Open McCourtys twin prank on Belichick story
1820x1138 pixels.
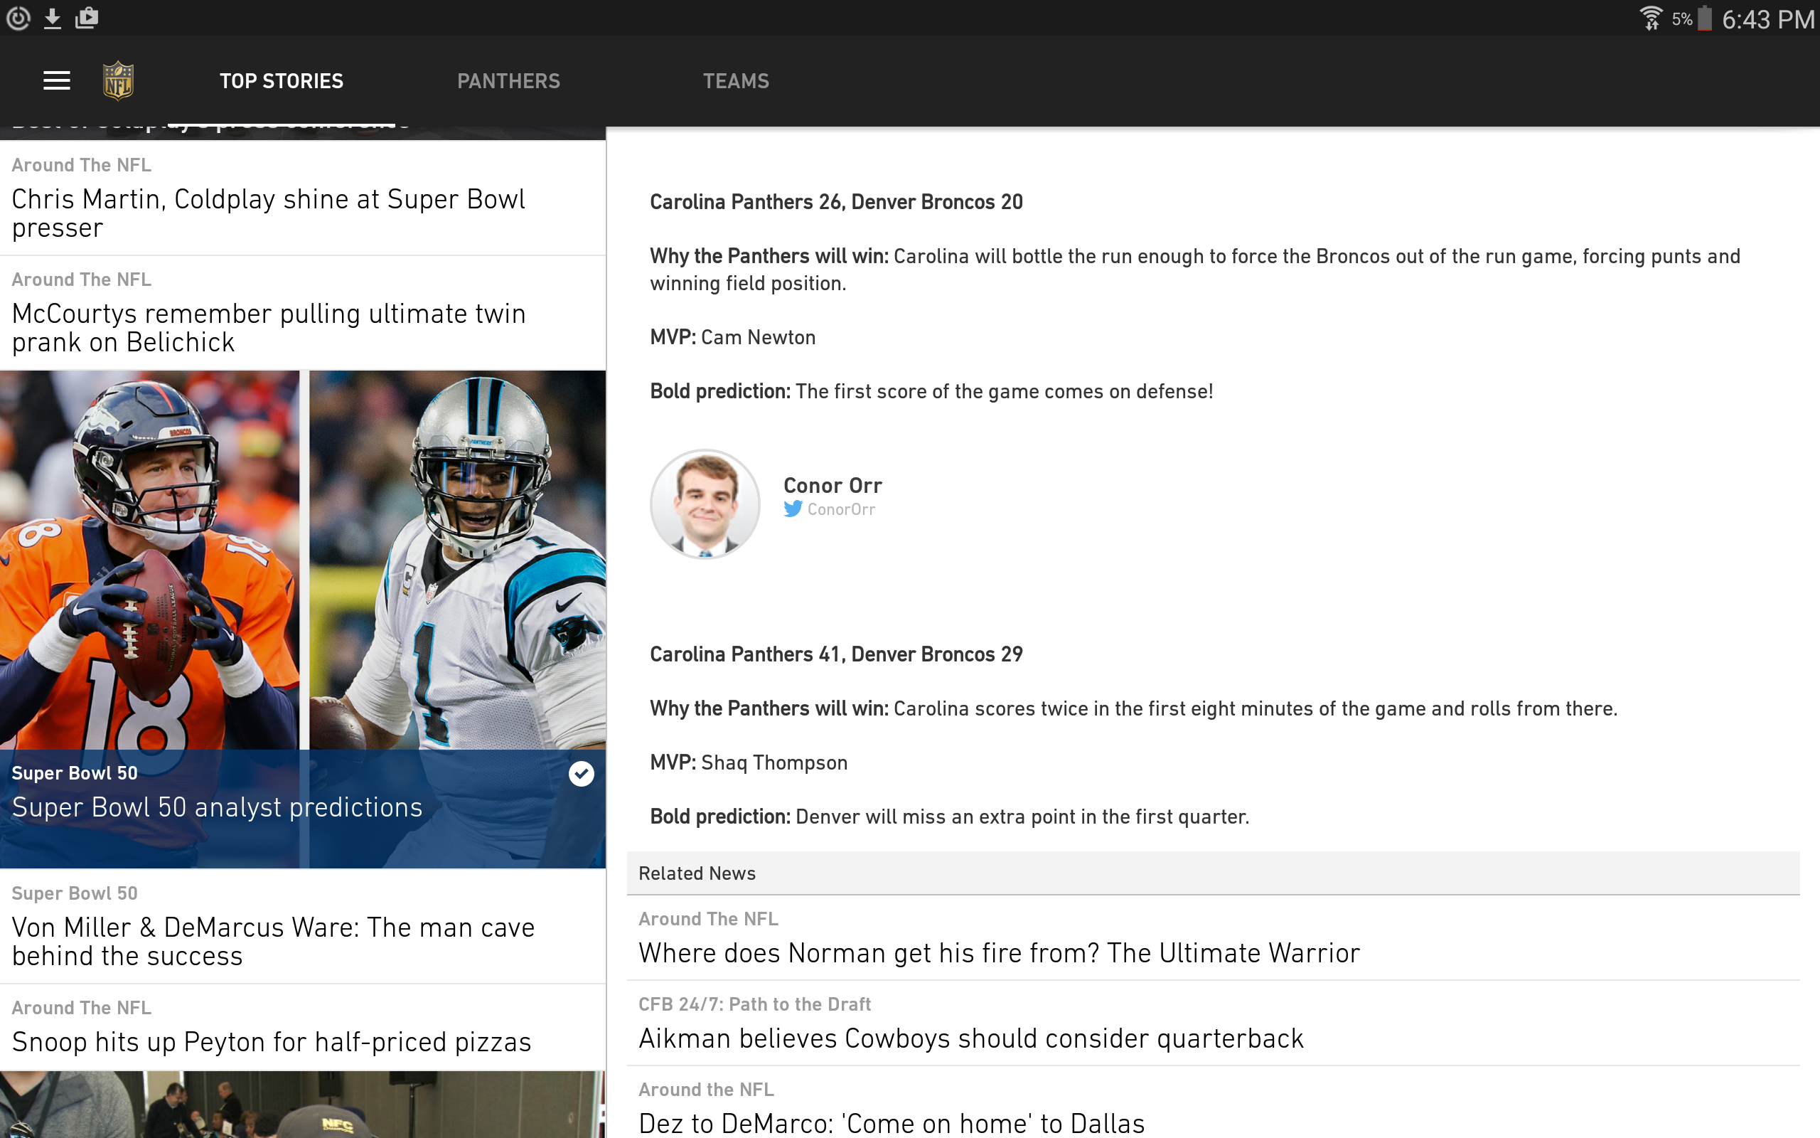tap(302, 313)
